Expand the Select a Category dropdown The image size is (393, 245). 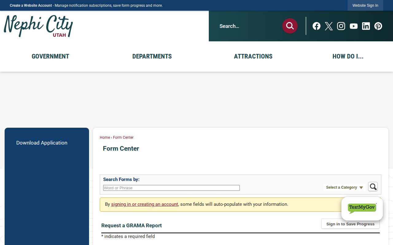[x=344, y=187]
